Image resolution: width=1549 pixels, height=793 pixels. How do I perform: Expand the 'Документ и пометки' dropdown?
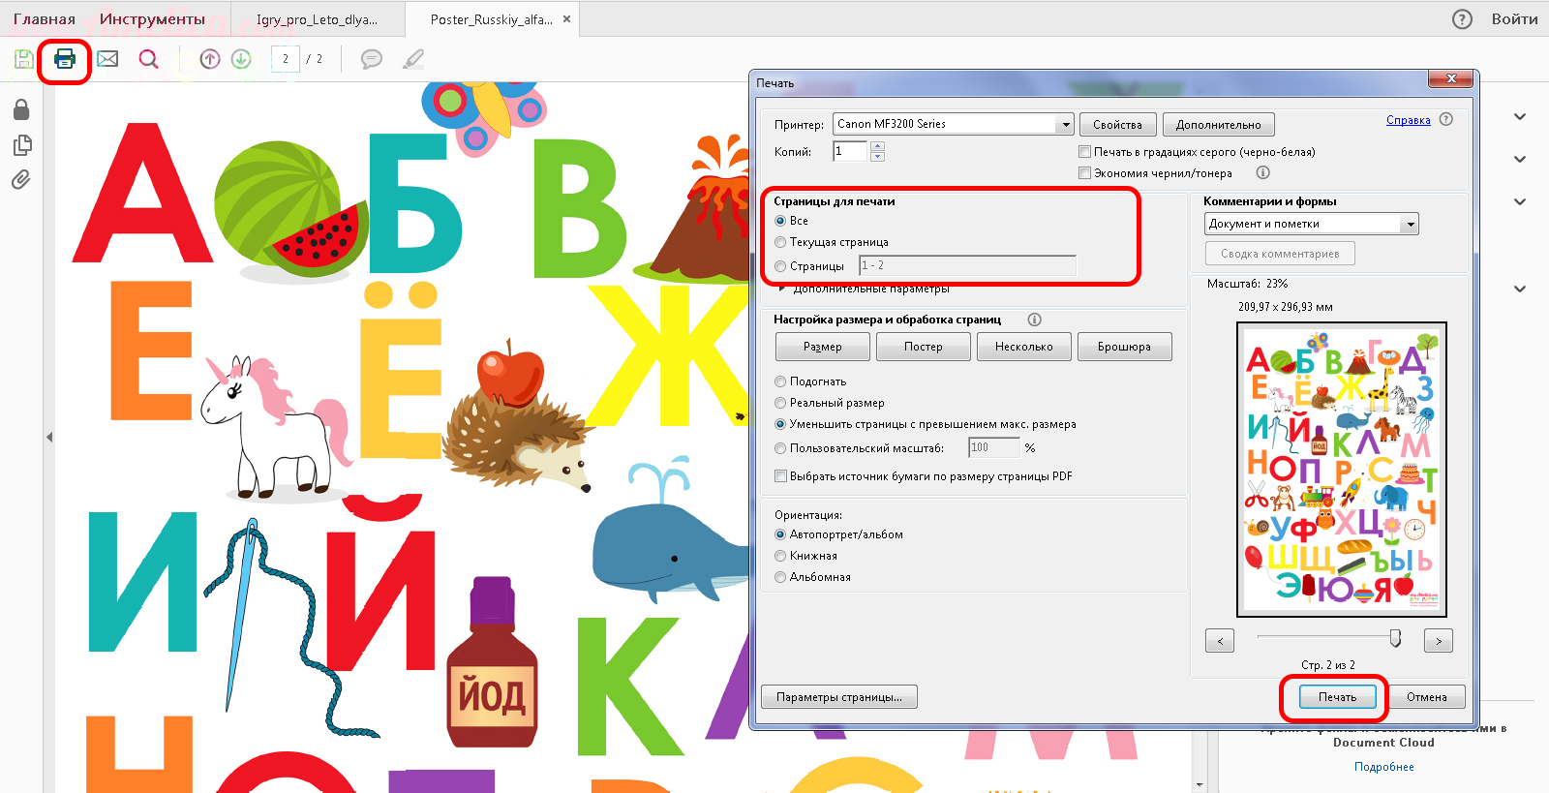click(x=1410, y=224)
